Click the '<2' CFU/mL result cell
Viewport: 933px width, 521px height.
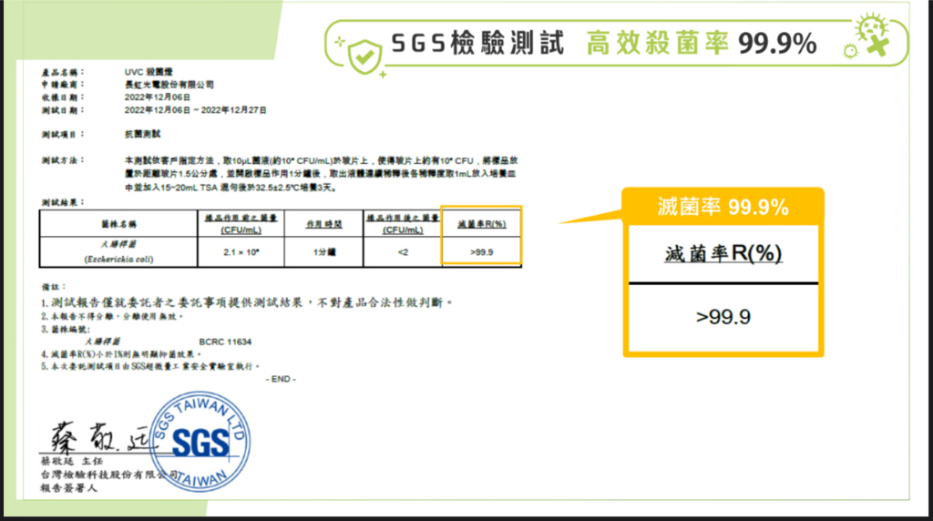pos(402,252)
